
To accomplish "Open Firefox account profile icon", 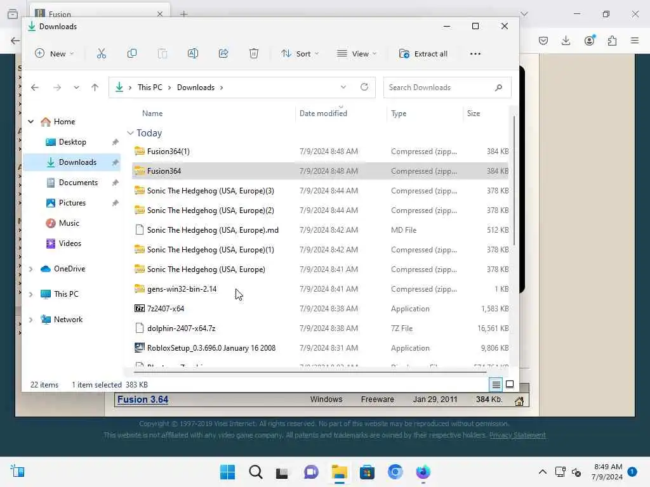I will 590,40.
